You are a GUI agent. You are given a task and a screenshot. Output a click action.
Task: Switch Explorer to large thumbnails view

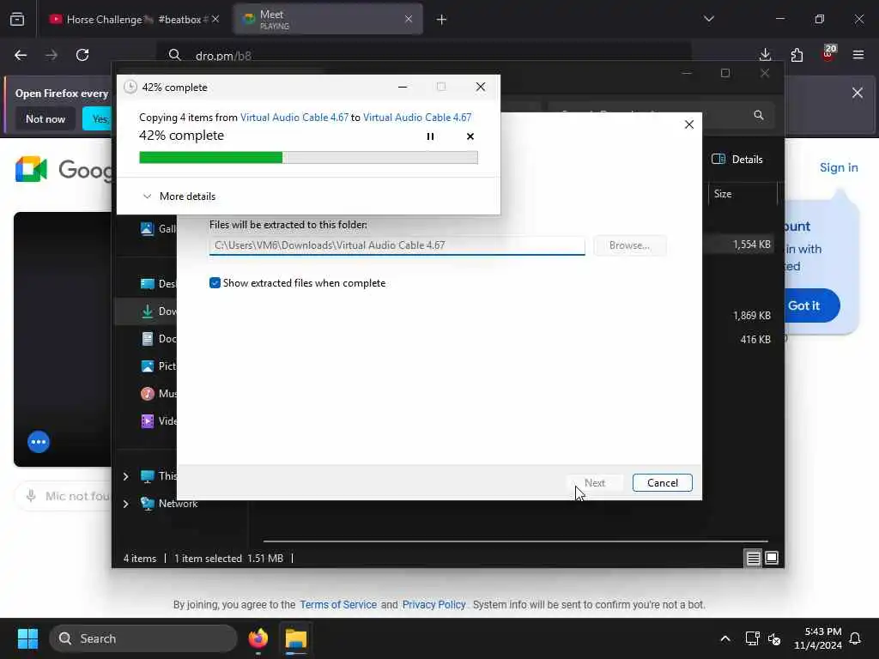point(772,558)
